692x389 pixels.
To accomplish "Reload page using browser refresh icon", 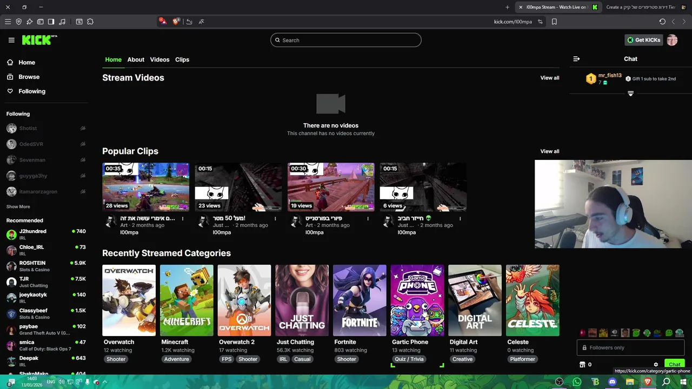I will pyautogui.click(x=662, y=22).
